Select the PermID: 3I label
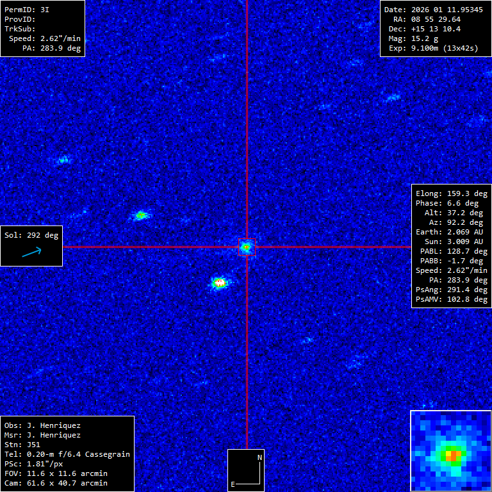 [x=27, y=10]
